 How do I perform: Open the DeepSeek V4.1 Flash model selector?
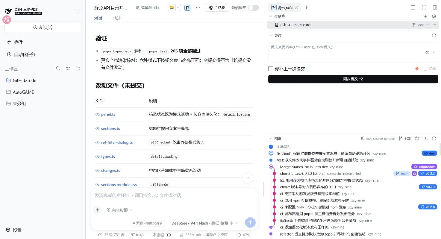tap(205, 223)
